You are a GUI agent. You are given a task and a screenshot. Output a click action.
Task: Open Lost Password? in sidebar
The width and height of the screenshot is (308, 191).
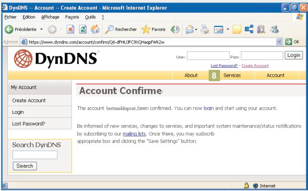(x=40, y=124)
